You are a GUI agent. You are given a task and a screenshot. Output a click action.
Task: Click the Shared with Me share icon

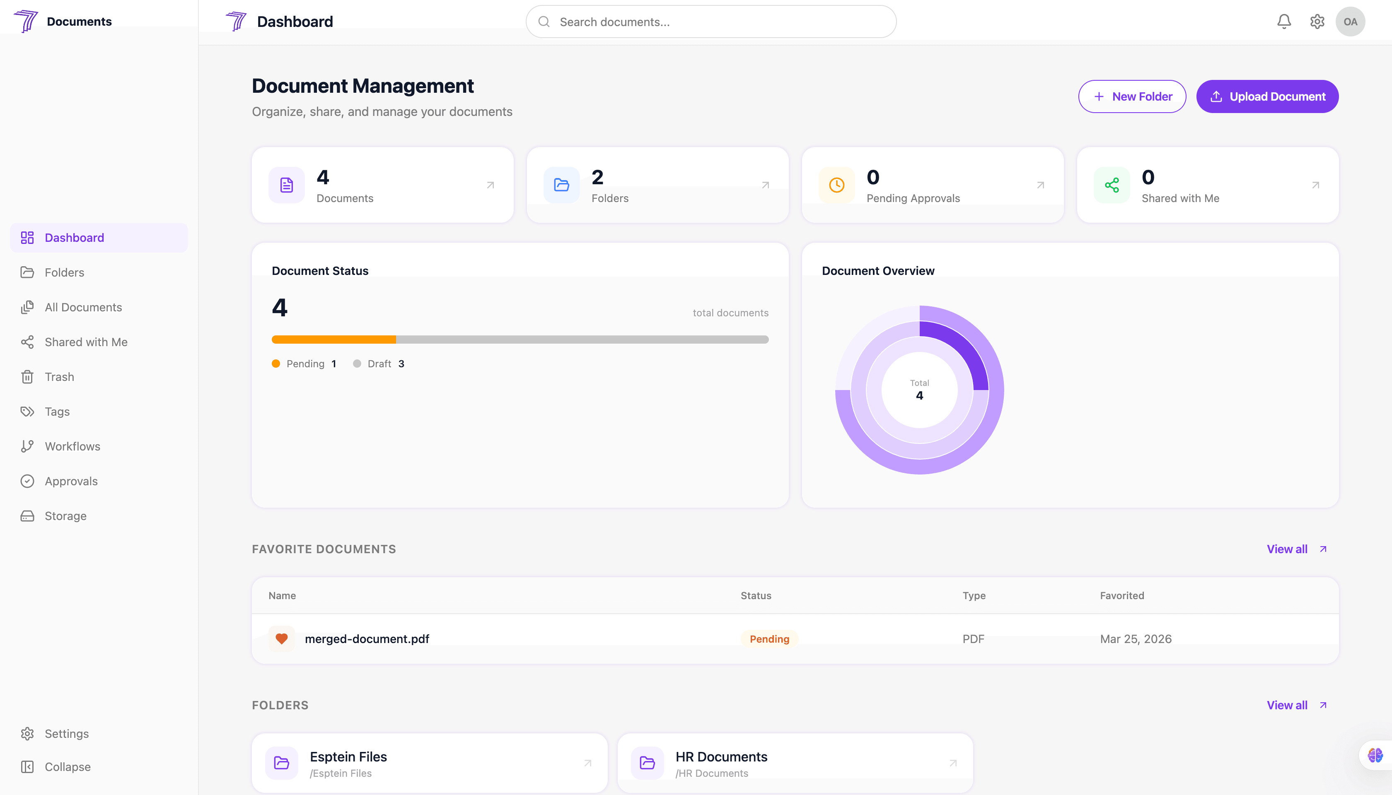1112,185
